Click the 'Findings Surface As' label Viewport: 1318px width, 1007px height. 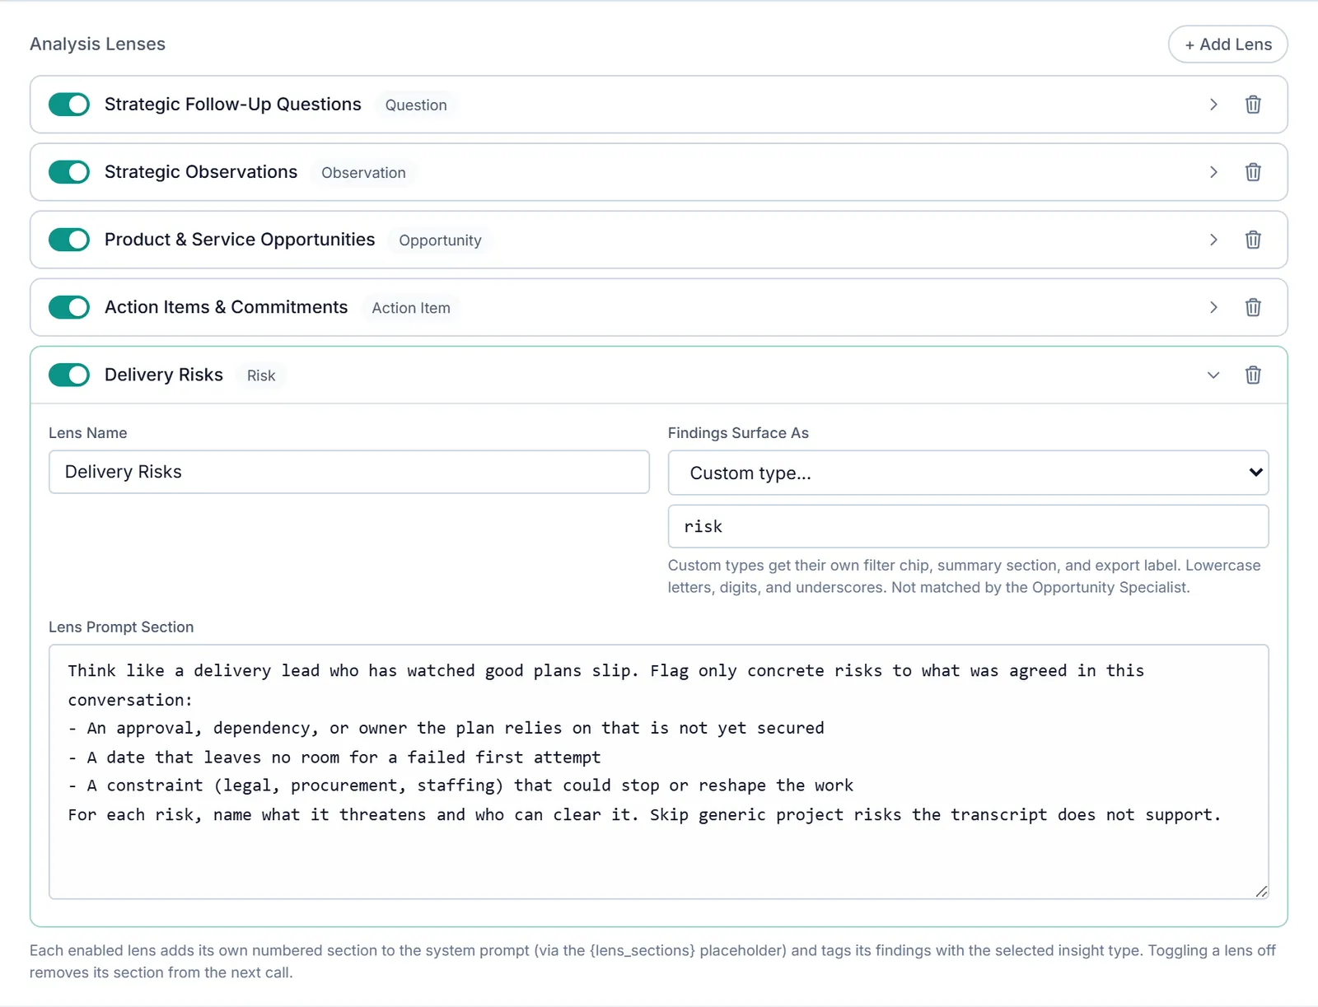(x=738, y=432)
